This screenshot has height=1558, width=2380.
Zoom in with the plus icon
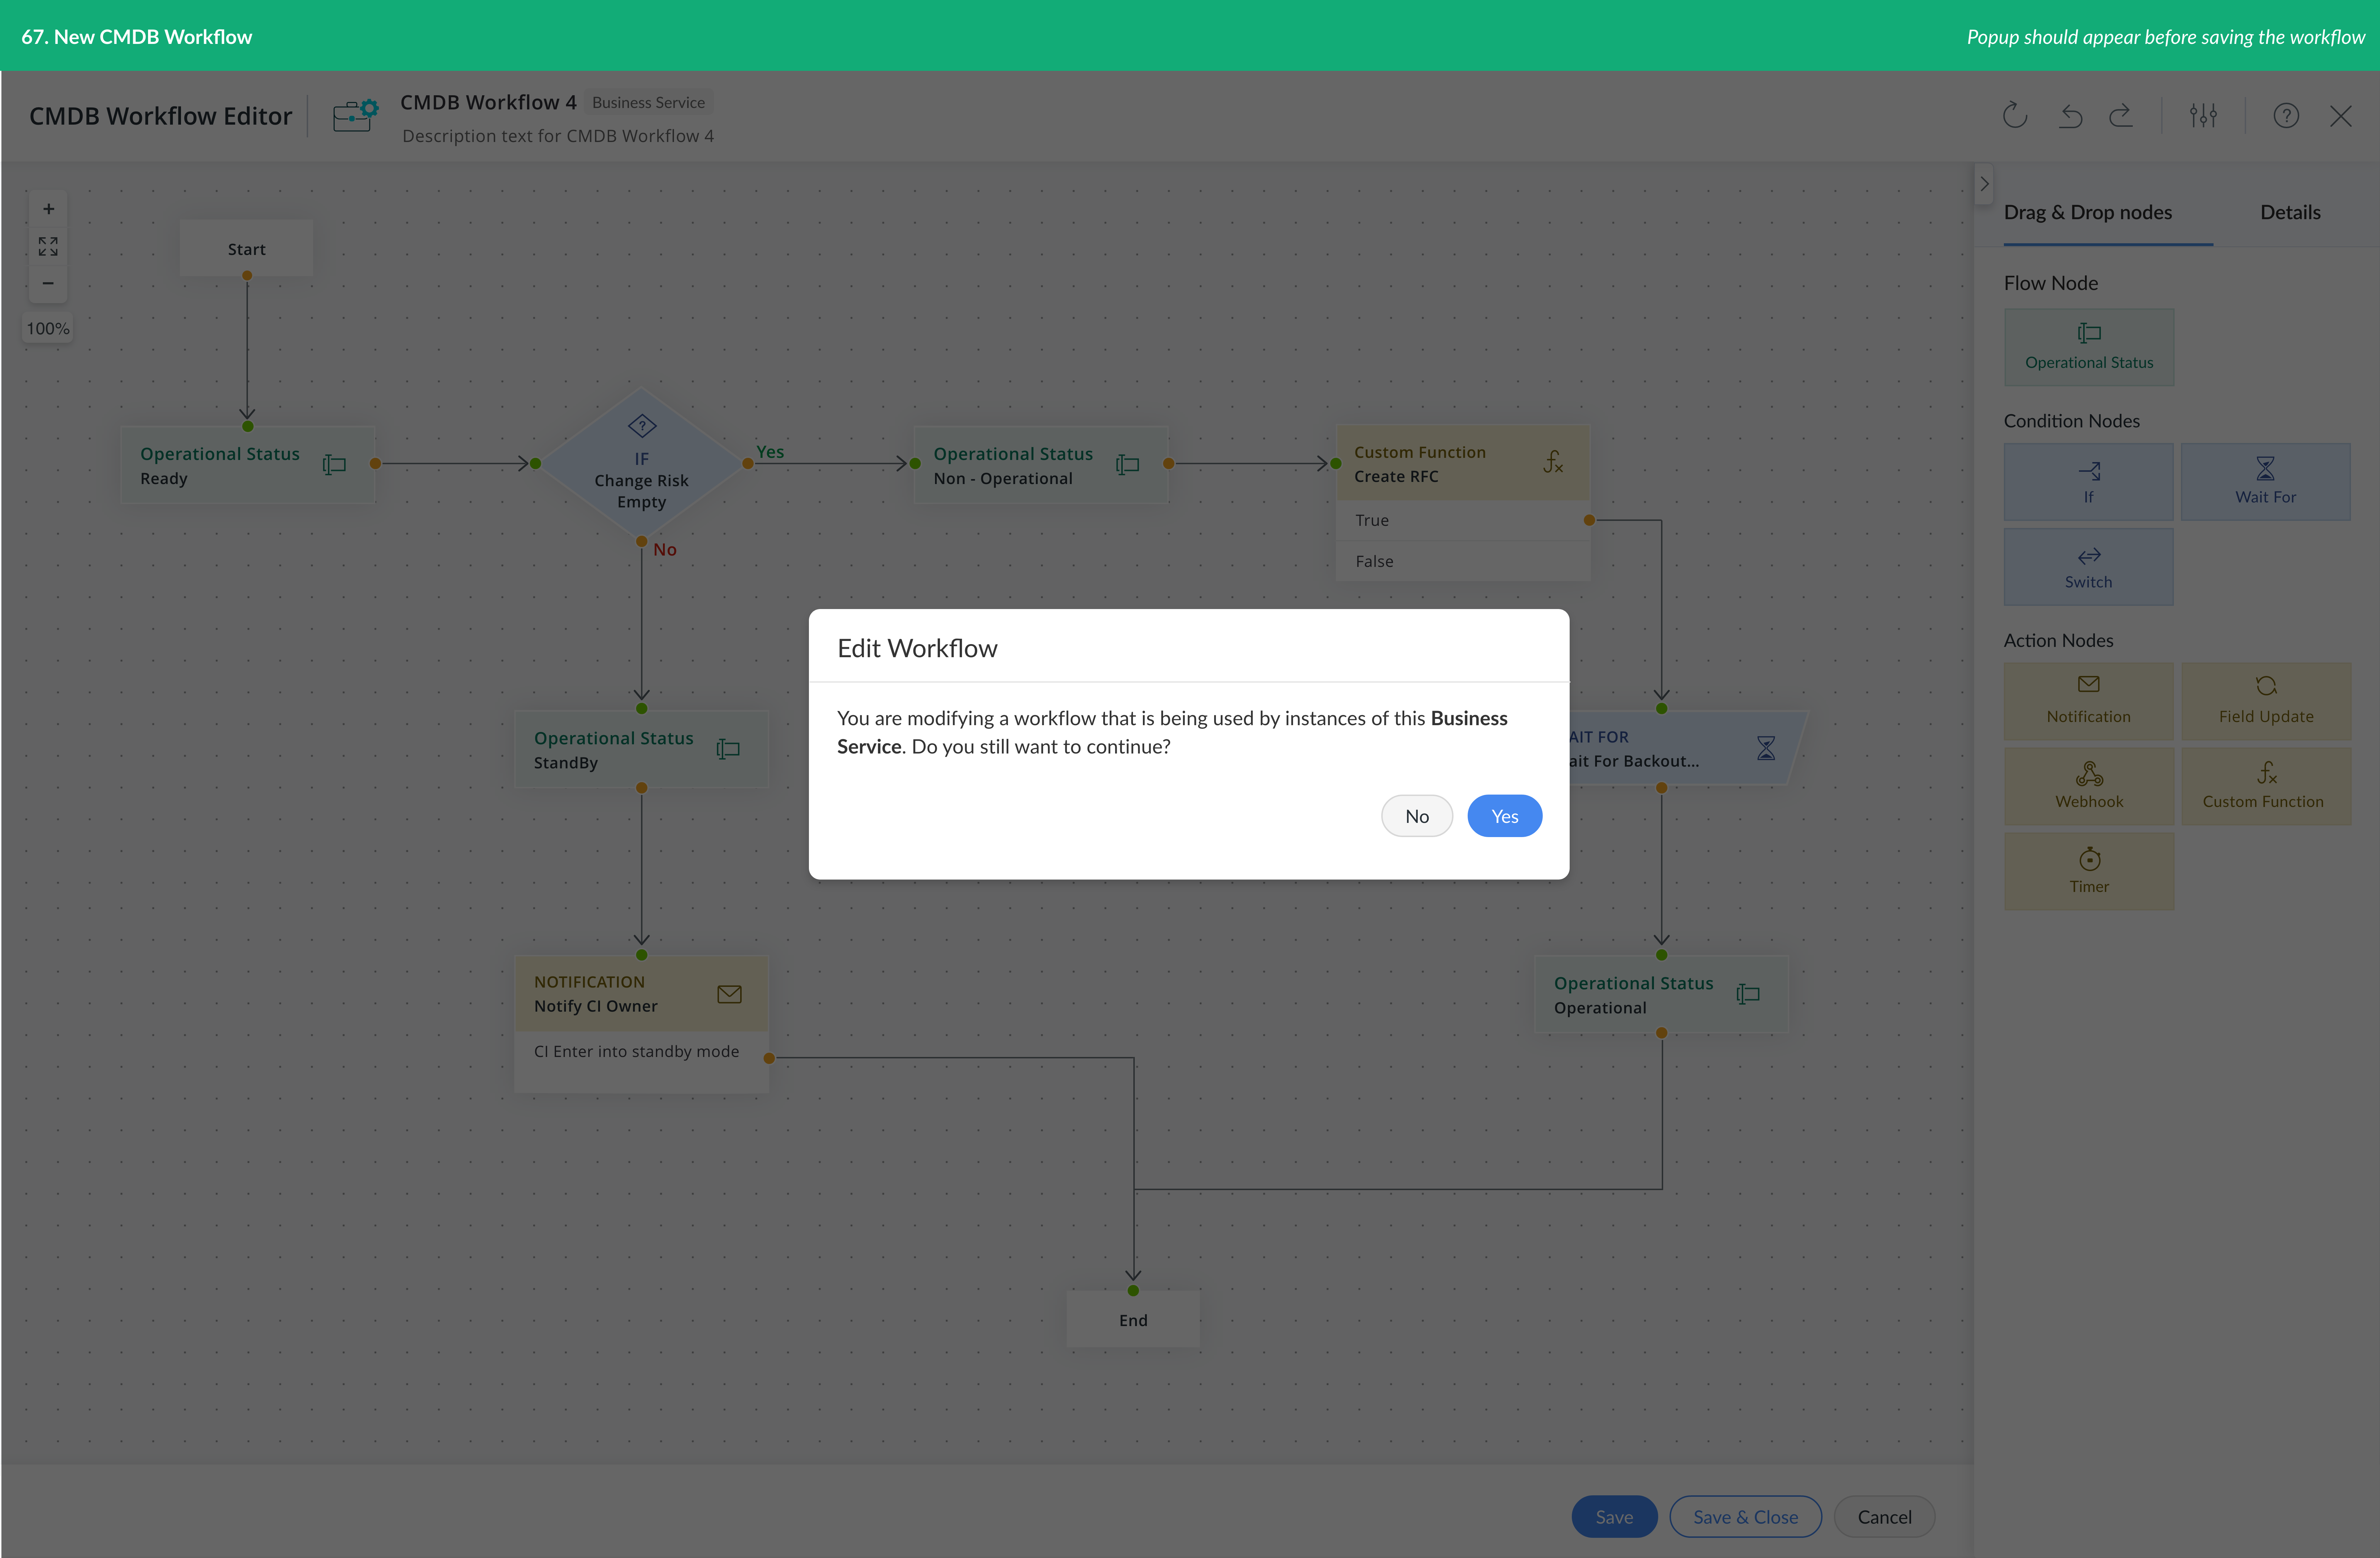pos(48,209)
